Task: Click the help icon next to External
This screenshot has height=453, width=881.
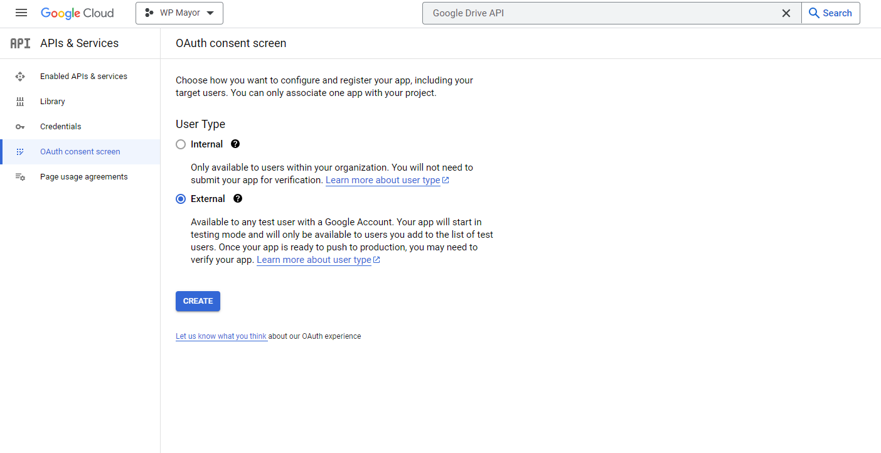Action: (237, 198)
